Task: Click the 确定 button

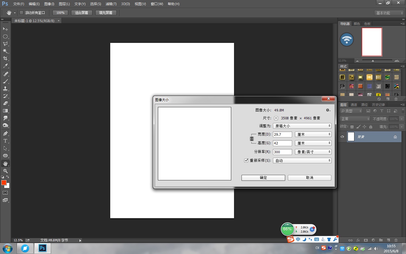Action: (263, 178)
